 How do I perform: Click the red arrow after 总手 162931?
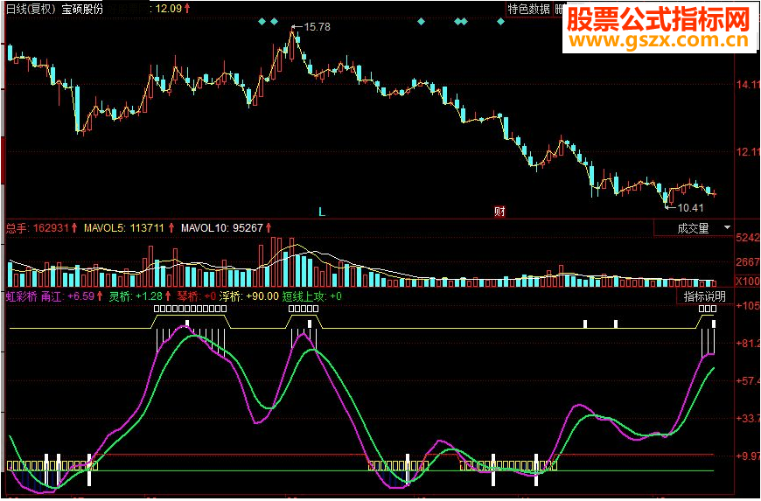pyautogui.click(x=74, y=228)
